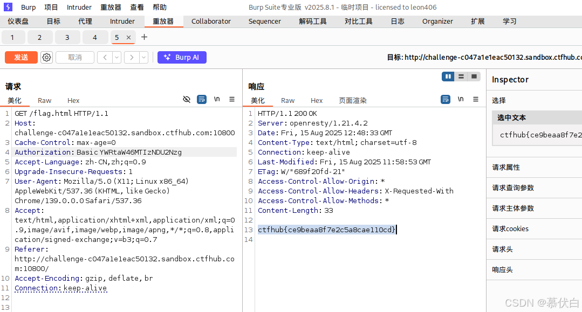Switch to the 学习 tab
The image size is (582, 312).
pyautogui.click(x=510, y=22)
